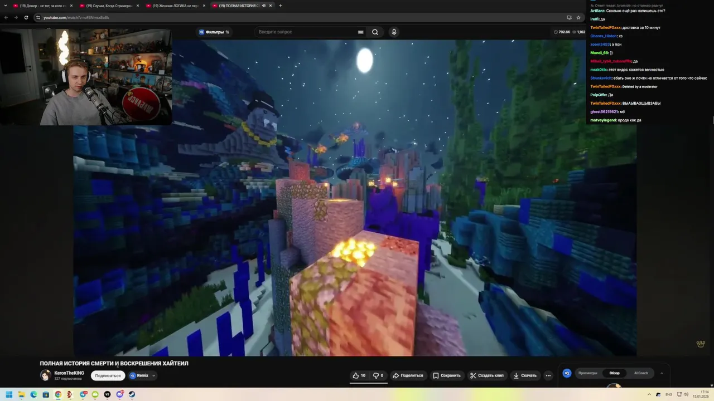Mute the audio-playing browser tab speaker icon
This screenshot has height=401, width=714.
click(263, 6)
